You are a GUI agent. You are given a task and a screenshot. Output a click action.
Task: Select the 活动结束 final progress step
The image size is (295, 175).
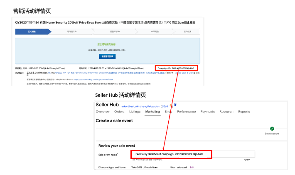(187, 32)
